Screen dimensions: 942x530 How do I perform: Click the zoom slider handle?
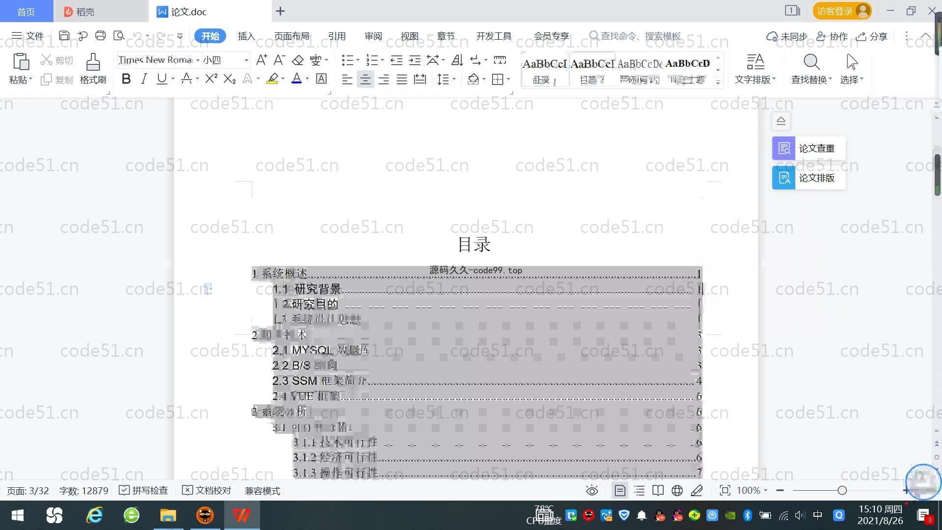click(x=842, y=490)
